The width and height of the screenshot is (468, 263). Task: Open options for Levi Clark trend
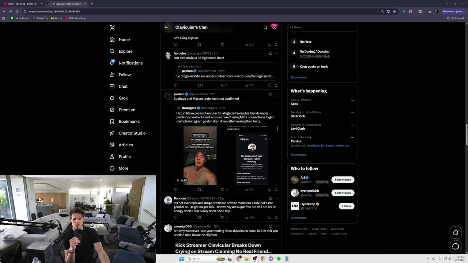tap(352, 125)
